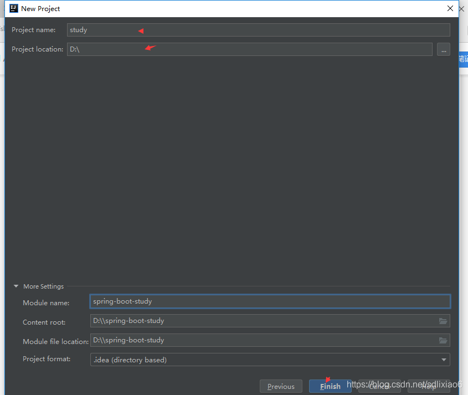
Task: Click the Module name input field
Action: 270,301
